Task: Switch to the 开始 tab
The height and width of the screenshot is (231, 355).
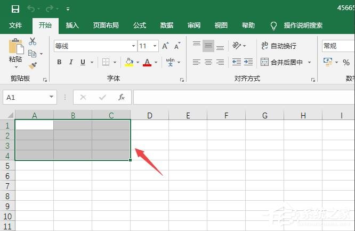Action: coord(45,25)
